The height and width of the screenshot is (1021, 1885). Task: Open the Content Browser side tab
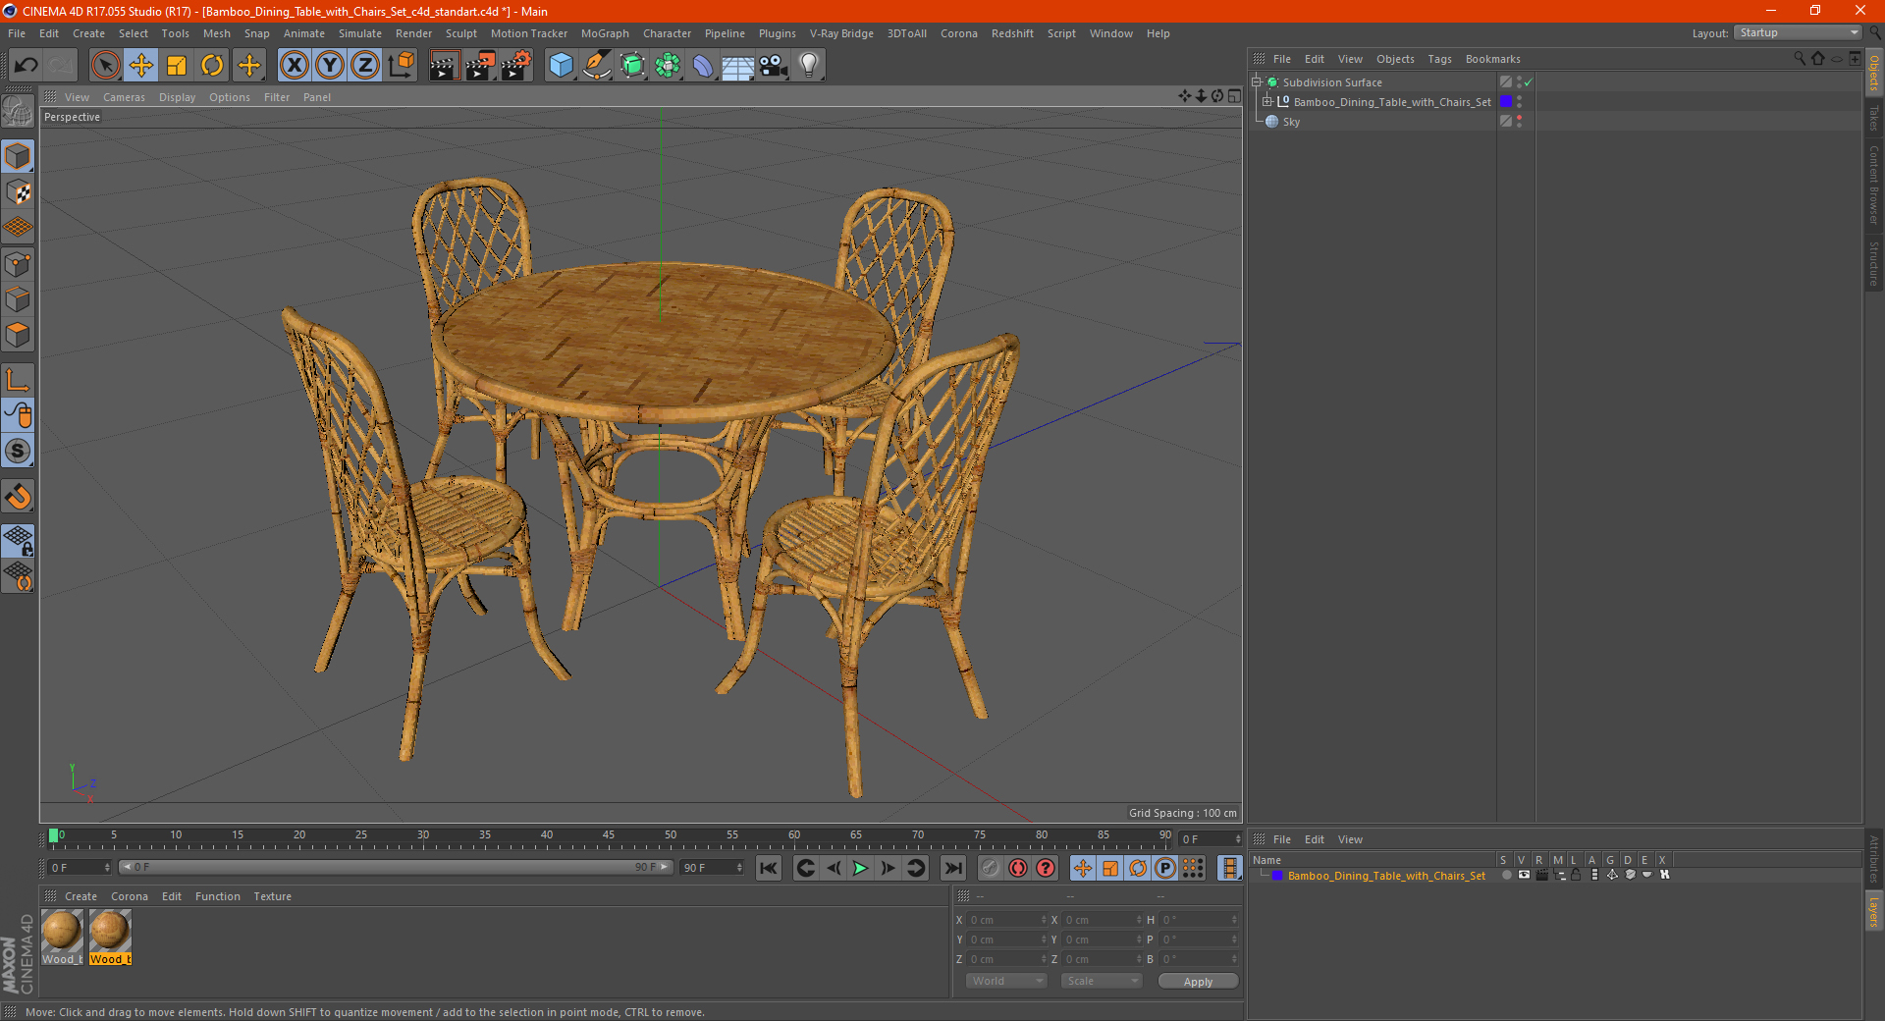[x=1874, y=185]
